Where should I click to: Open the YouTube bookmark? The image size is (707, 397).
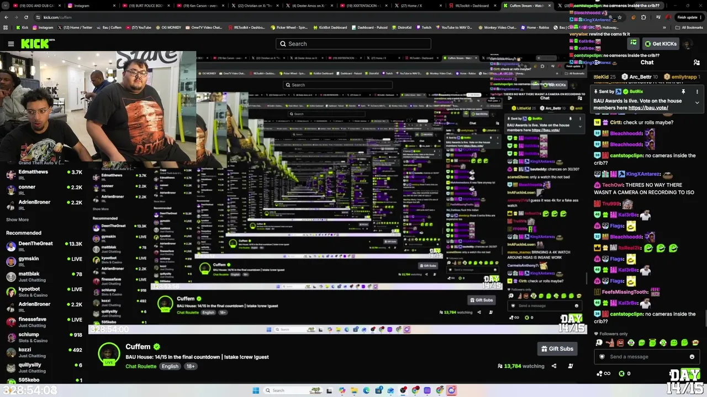pos(138,28)
